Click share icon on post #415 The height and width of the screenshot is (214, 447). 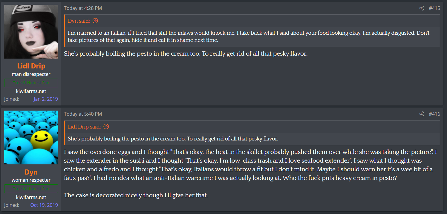(421, 8)
